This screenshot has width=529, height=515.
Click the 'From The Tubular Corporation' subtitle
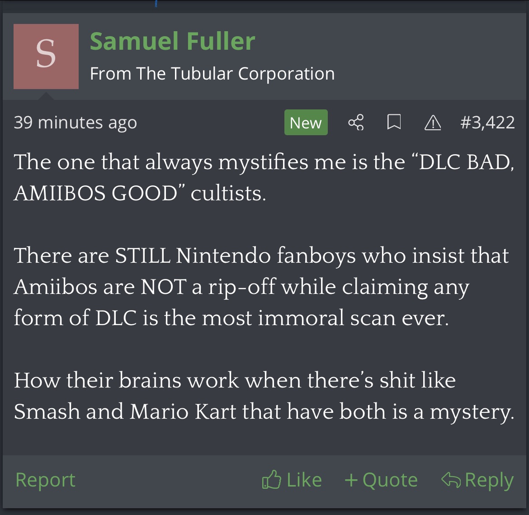[212, 74]
